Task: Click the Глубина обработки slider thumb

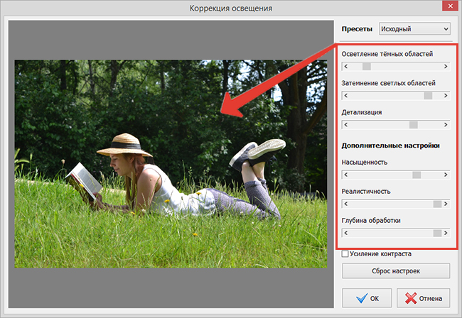Action: (x=437, y=233)
